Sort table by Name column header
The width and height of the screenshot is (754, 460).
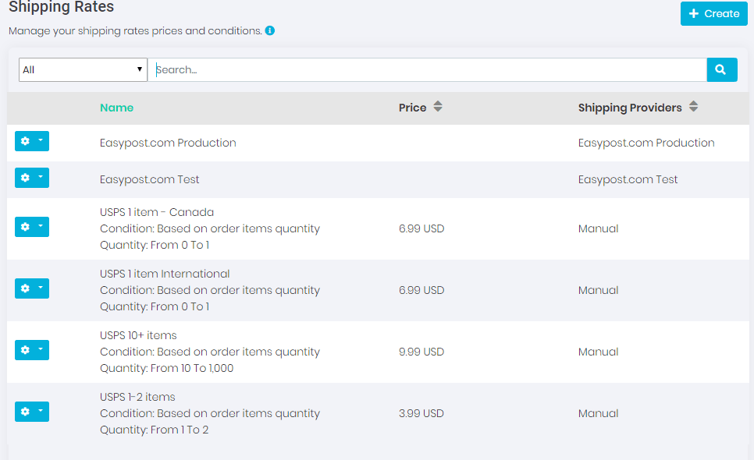point(116,108)
